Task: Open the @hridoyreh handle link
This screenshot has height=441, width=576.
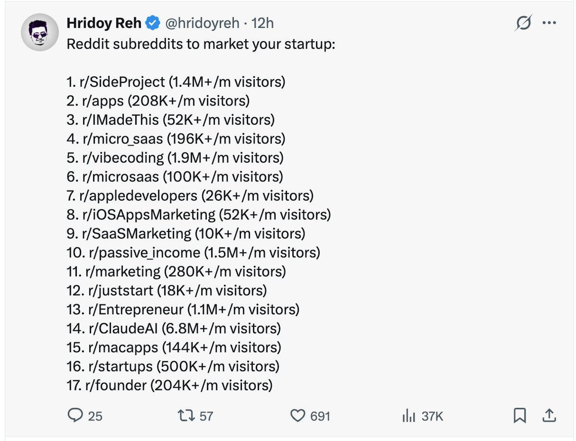Action: pos(202,23)
